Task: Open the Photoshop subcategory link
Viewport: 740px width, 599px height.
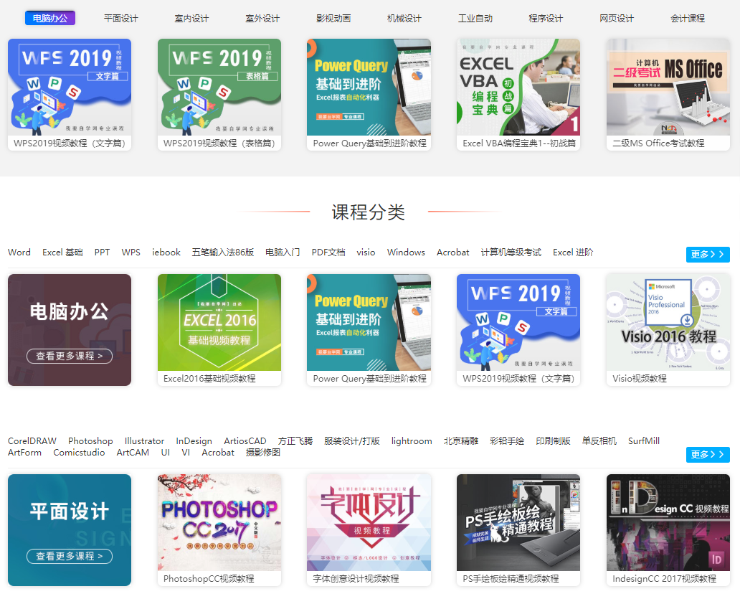Action: pyautogui.click(x=90, y=441)
